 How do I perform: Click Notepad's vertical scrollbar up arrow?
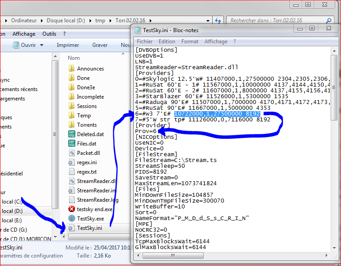[x=334, y=50]
